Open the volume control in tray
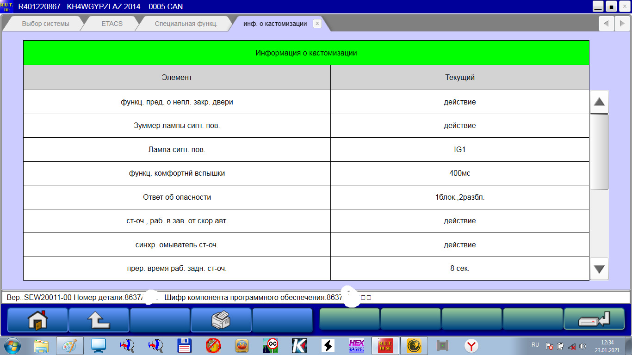 583,346
